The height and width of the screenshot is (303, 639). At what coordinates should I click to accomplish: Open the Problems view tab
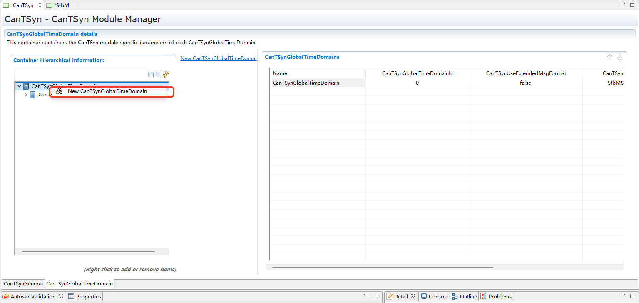(x=500, y=296)
